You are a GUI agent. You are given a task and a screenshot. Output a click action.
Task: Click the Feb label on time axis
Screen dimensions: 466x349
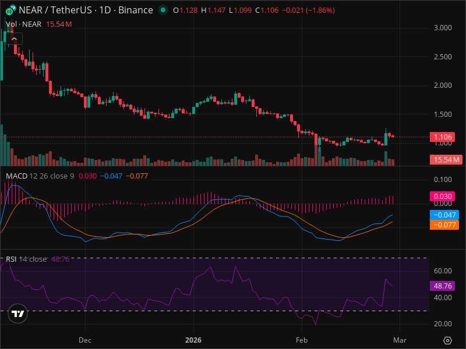tap(302, 340)
